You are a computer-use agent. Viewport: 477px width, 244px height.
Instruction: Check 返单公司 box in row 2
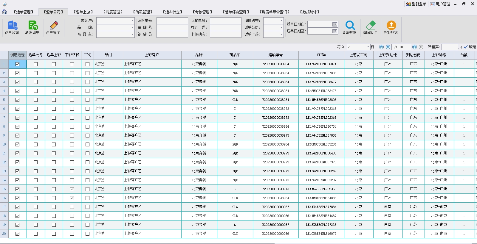[35, 73]
